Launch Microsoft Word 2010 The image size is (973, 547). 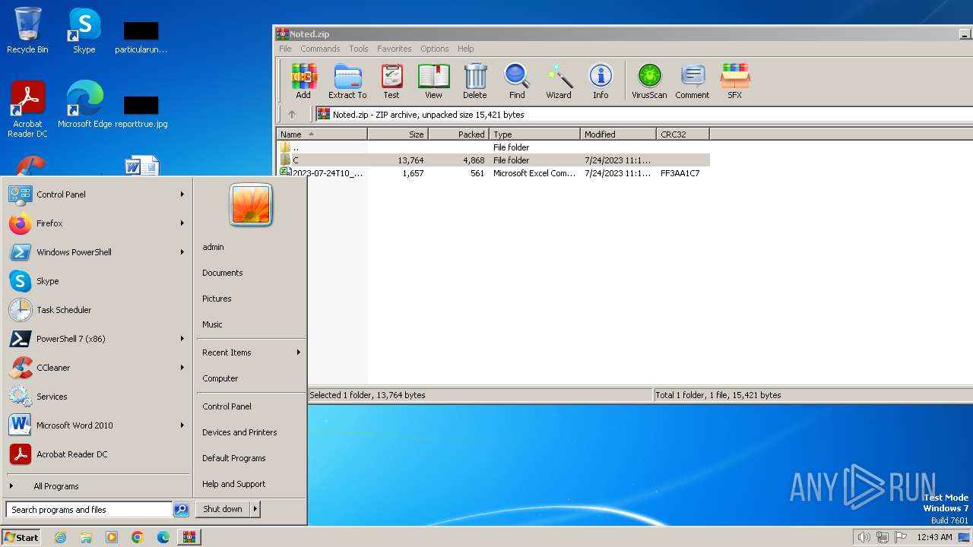point(97,425)
